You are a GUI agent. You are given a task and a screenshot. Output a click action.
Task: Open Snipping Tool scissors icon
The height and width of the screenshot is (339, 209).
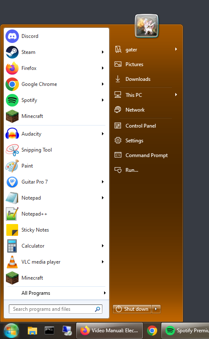point(12,150)
